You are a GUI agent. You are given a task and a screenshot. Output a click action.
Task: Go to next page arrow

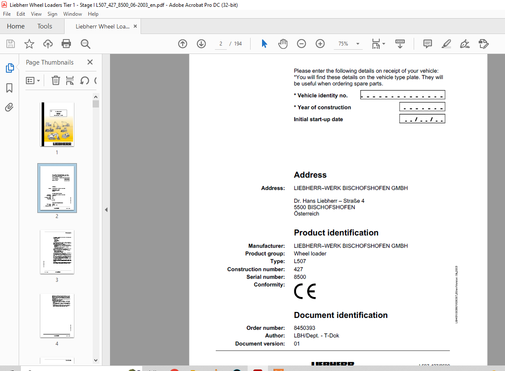[201, 44]
